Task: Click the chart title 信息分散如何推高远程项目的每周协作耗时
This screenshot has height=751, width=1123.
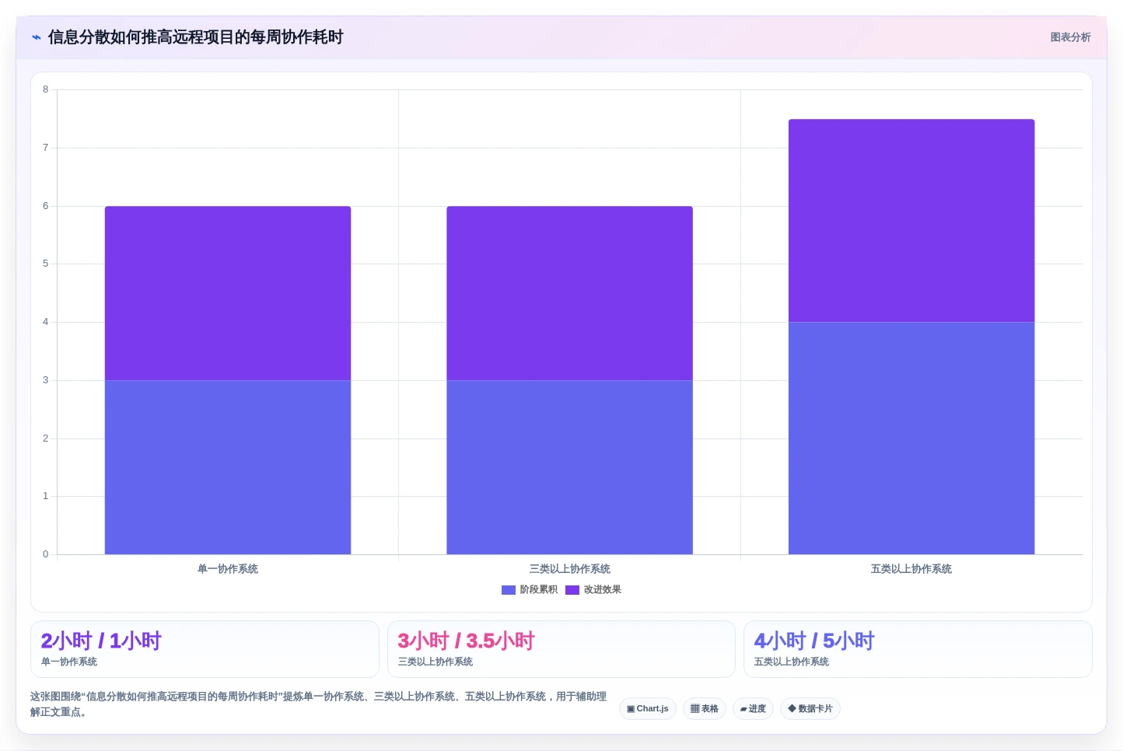Action: point(196,37)
